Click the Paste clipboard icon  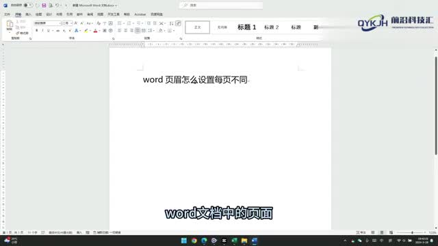tap(10, 24)
